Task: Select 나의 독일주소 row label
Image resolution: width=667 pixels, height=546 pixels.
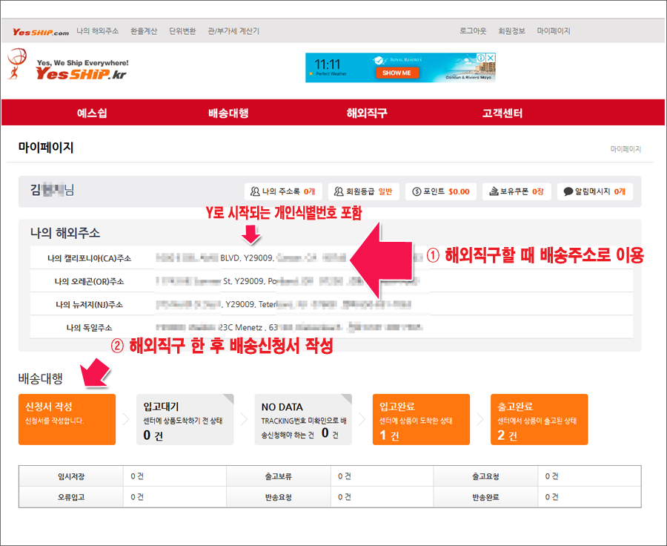Action: click(90, 328)
